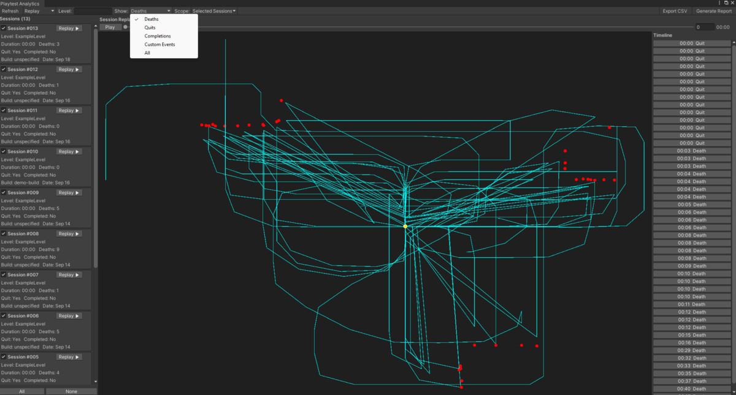Click the Refresh button

10,11
